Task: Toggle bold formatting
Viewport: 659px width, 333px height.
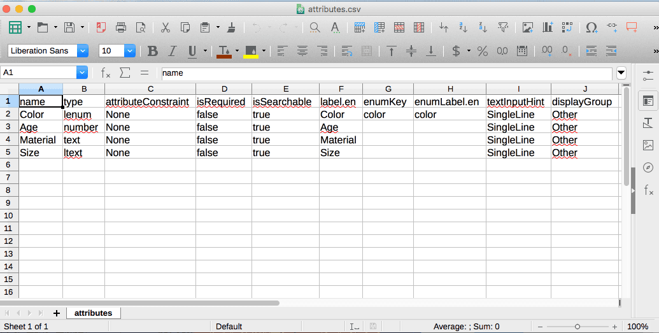Action: (152, 51)
